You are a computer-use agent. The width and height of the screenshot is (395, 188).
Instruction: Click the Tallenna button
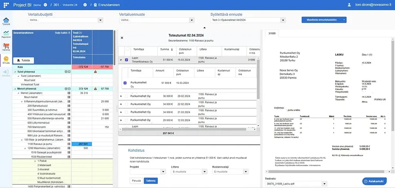pos(151,181)
